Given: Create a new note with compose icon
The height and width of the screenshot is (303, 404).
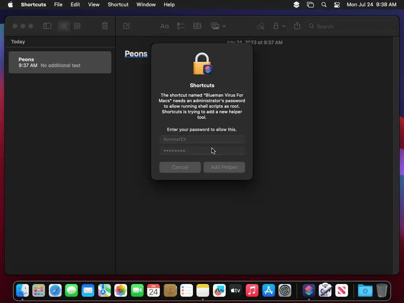Looking at the screenshot, I should (127, 26).
